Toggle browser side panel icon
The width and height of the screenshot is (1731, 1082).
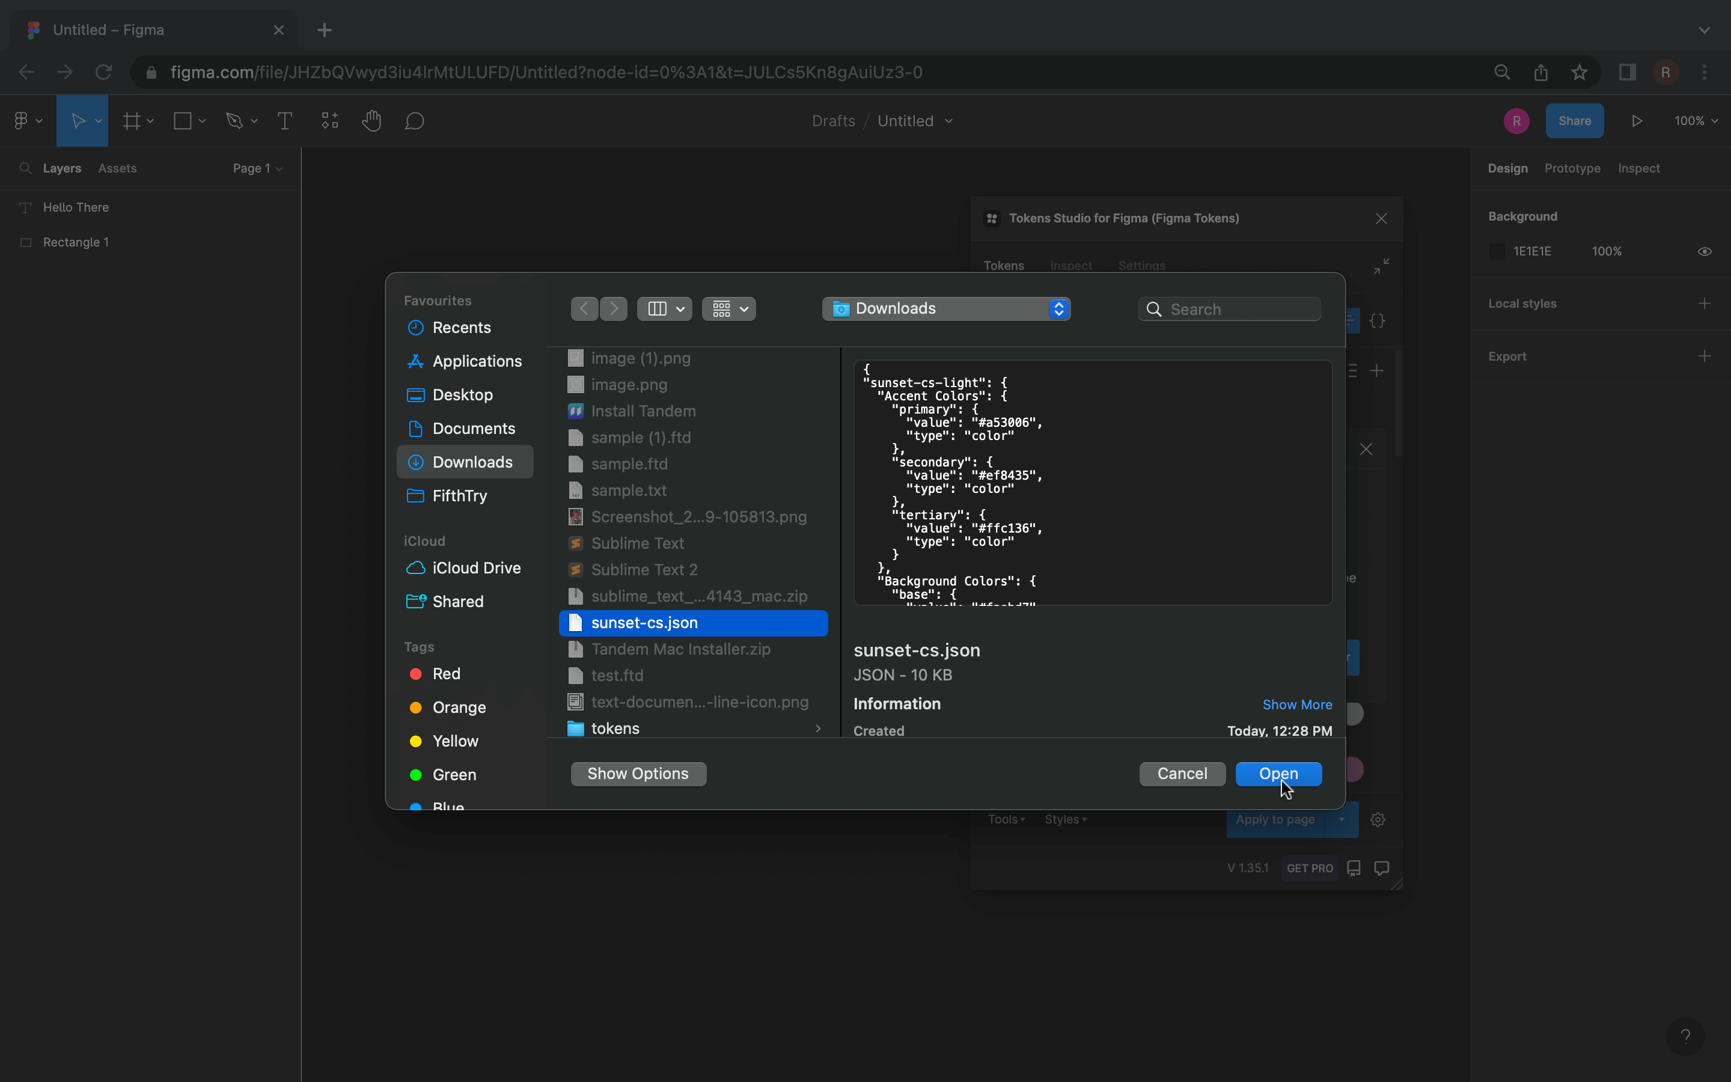point(1627,72)
